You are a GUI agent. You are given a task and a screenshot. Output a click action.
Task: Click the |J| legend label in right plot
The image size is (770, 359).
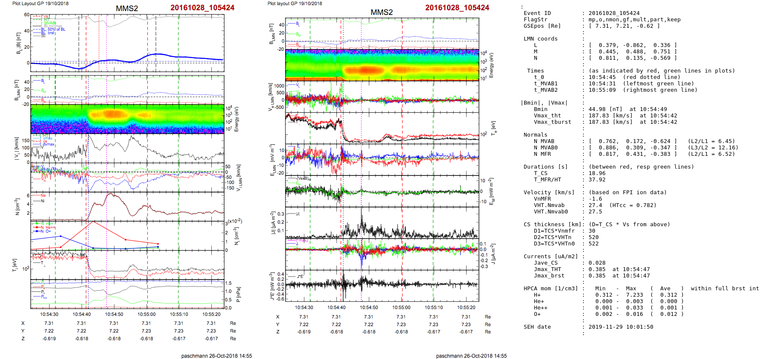point(297,214)
